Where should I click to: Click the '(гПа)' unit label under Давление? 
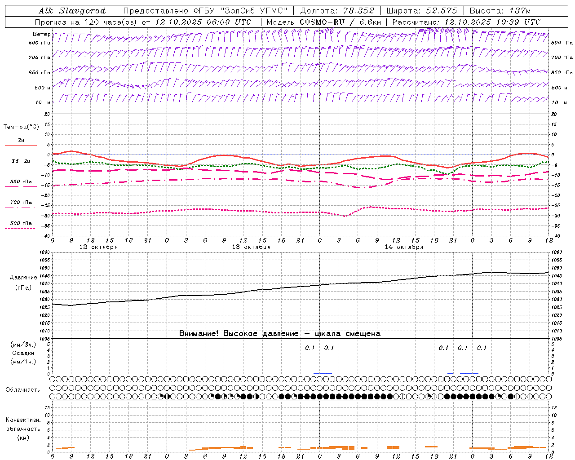[23, 287]
